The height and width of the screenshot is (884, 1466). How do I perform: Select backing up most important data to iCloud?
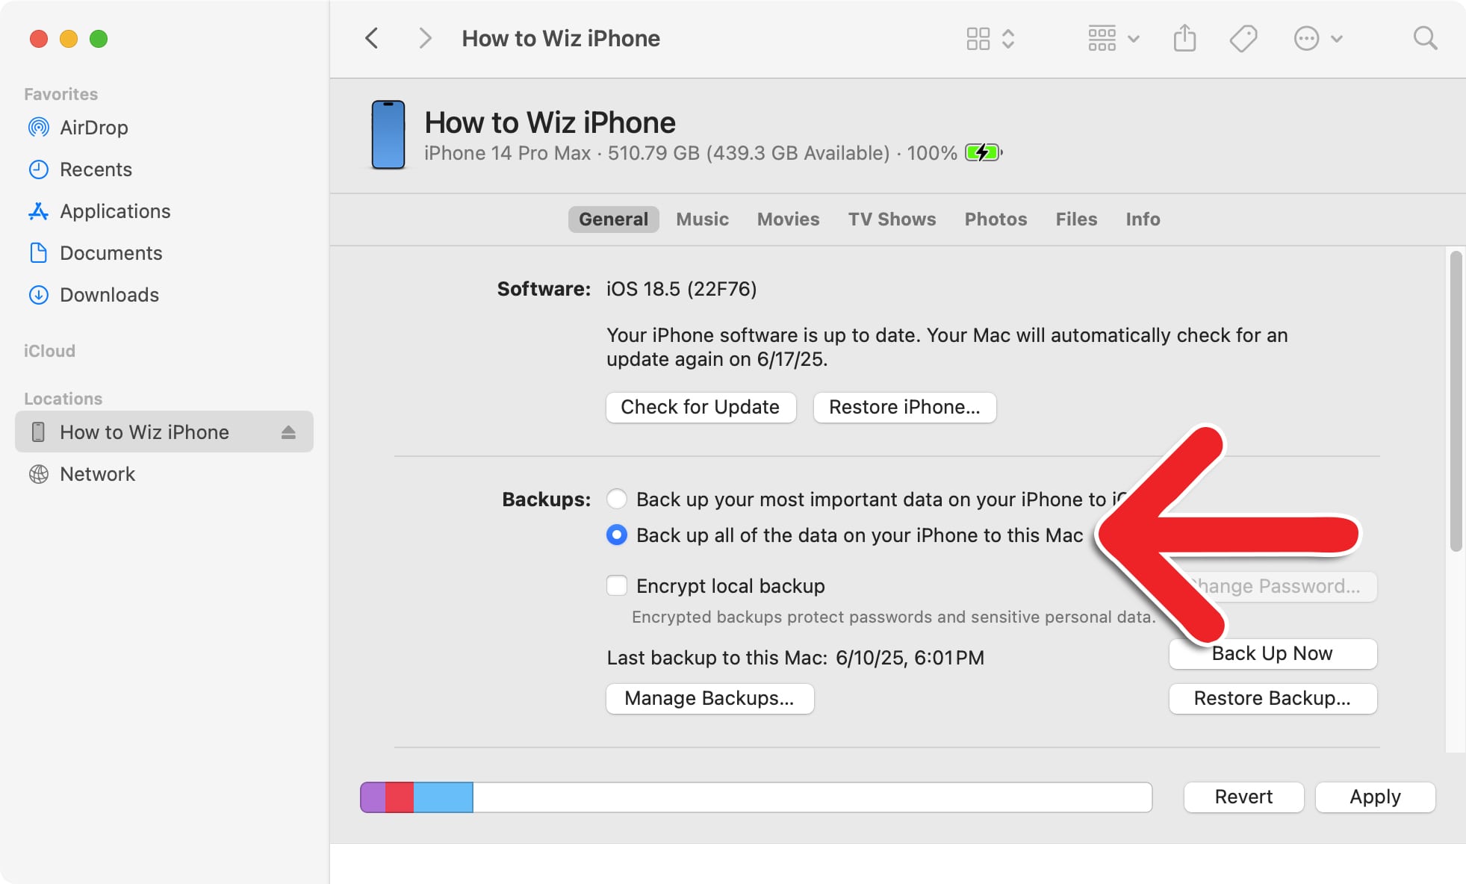616,499
